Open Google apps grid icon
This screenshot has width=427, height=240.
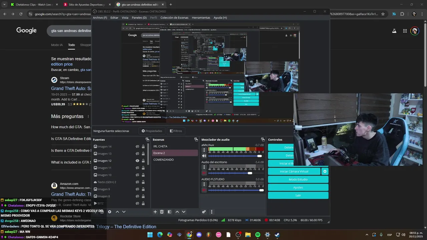[x=405, y=31]
